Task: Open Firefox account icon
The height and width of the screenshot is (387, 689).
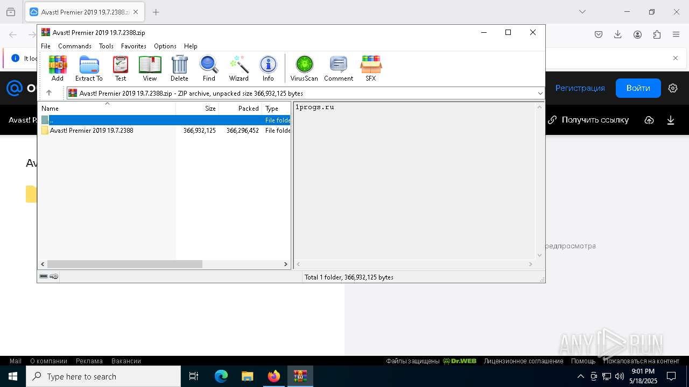Action: [x=637, y=34]
